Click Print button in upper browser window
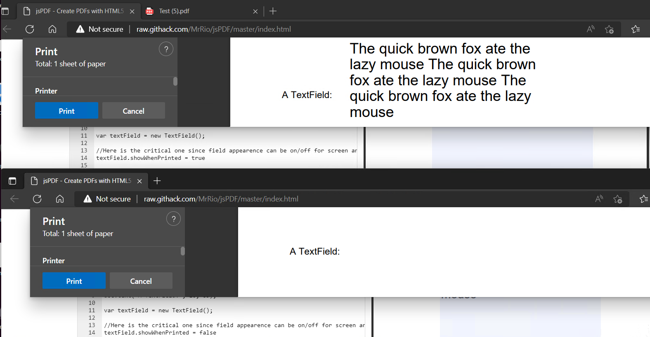650x337 pixels. tap(66, 111)
